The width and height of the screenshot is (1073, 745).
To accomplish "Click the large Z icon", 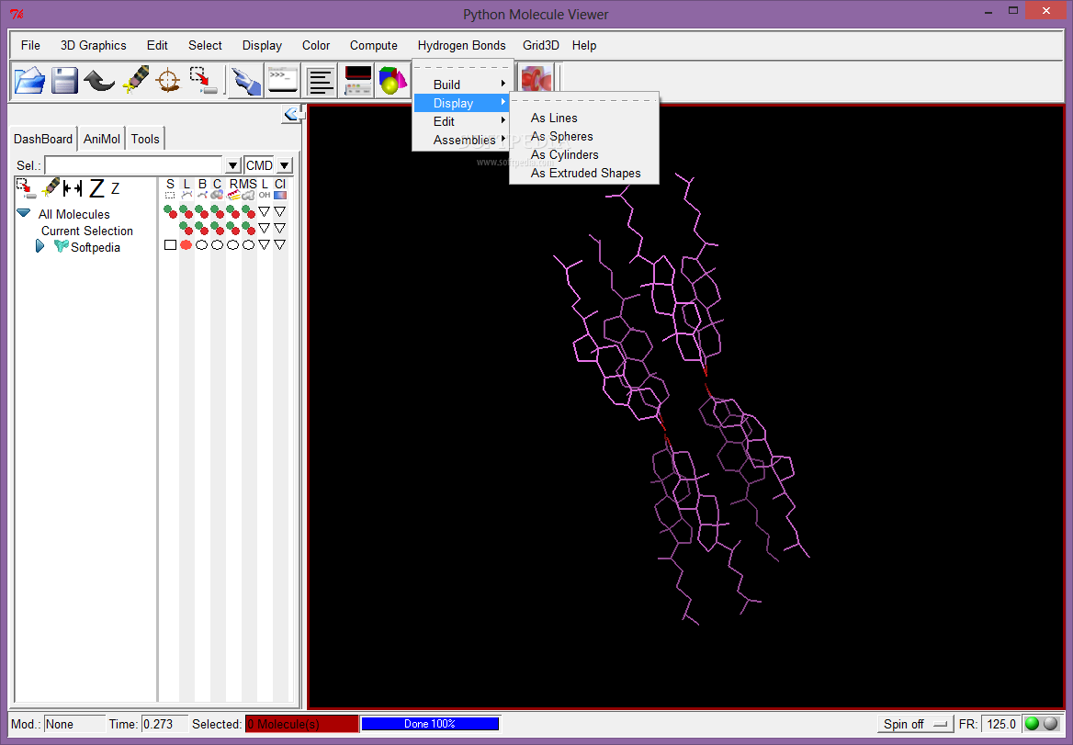I will tap(97, 188).
